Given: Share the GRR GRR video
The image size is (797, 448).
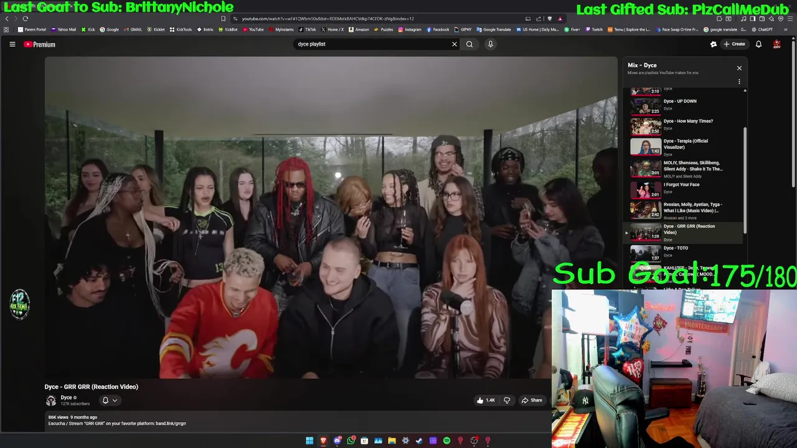Looking at the screenshot, I should pyautogui.click(x=532, y=400).
